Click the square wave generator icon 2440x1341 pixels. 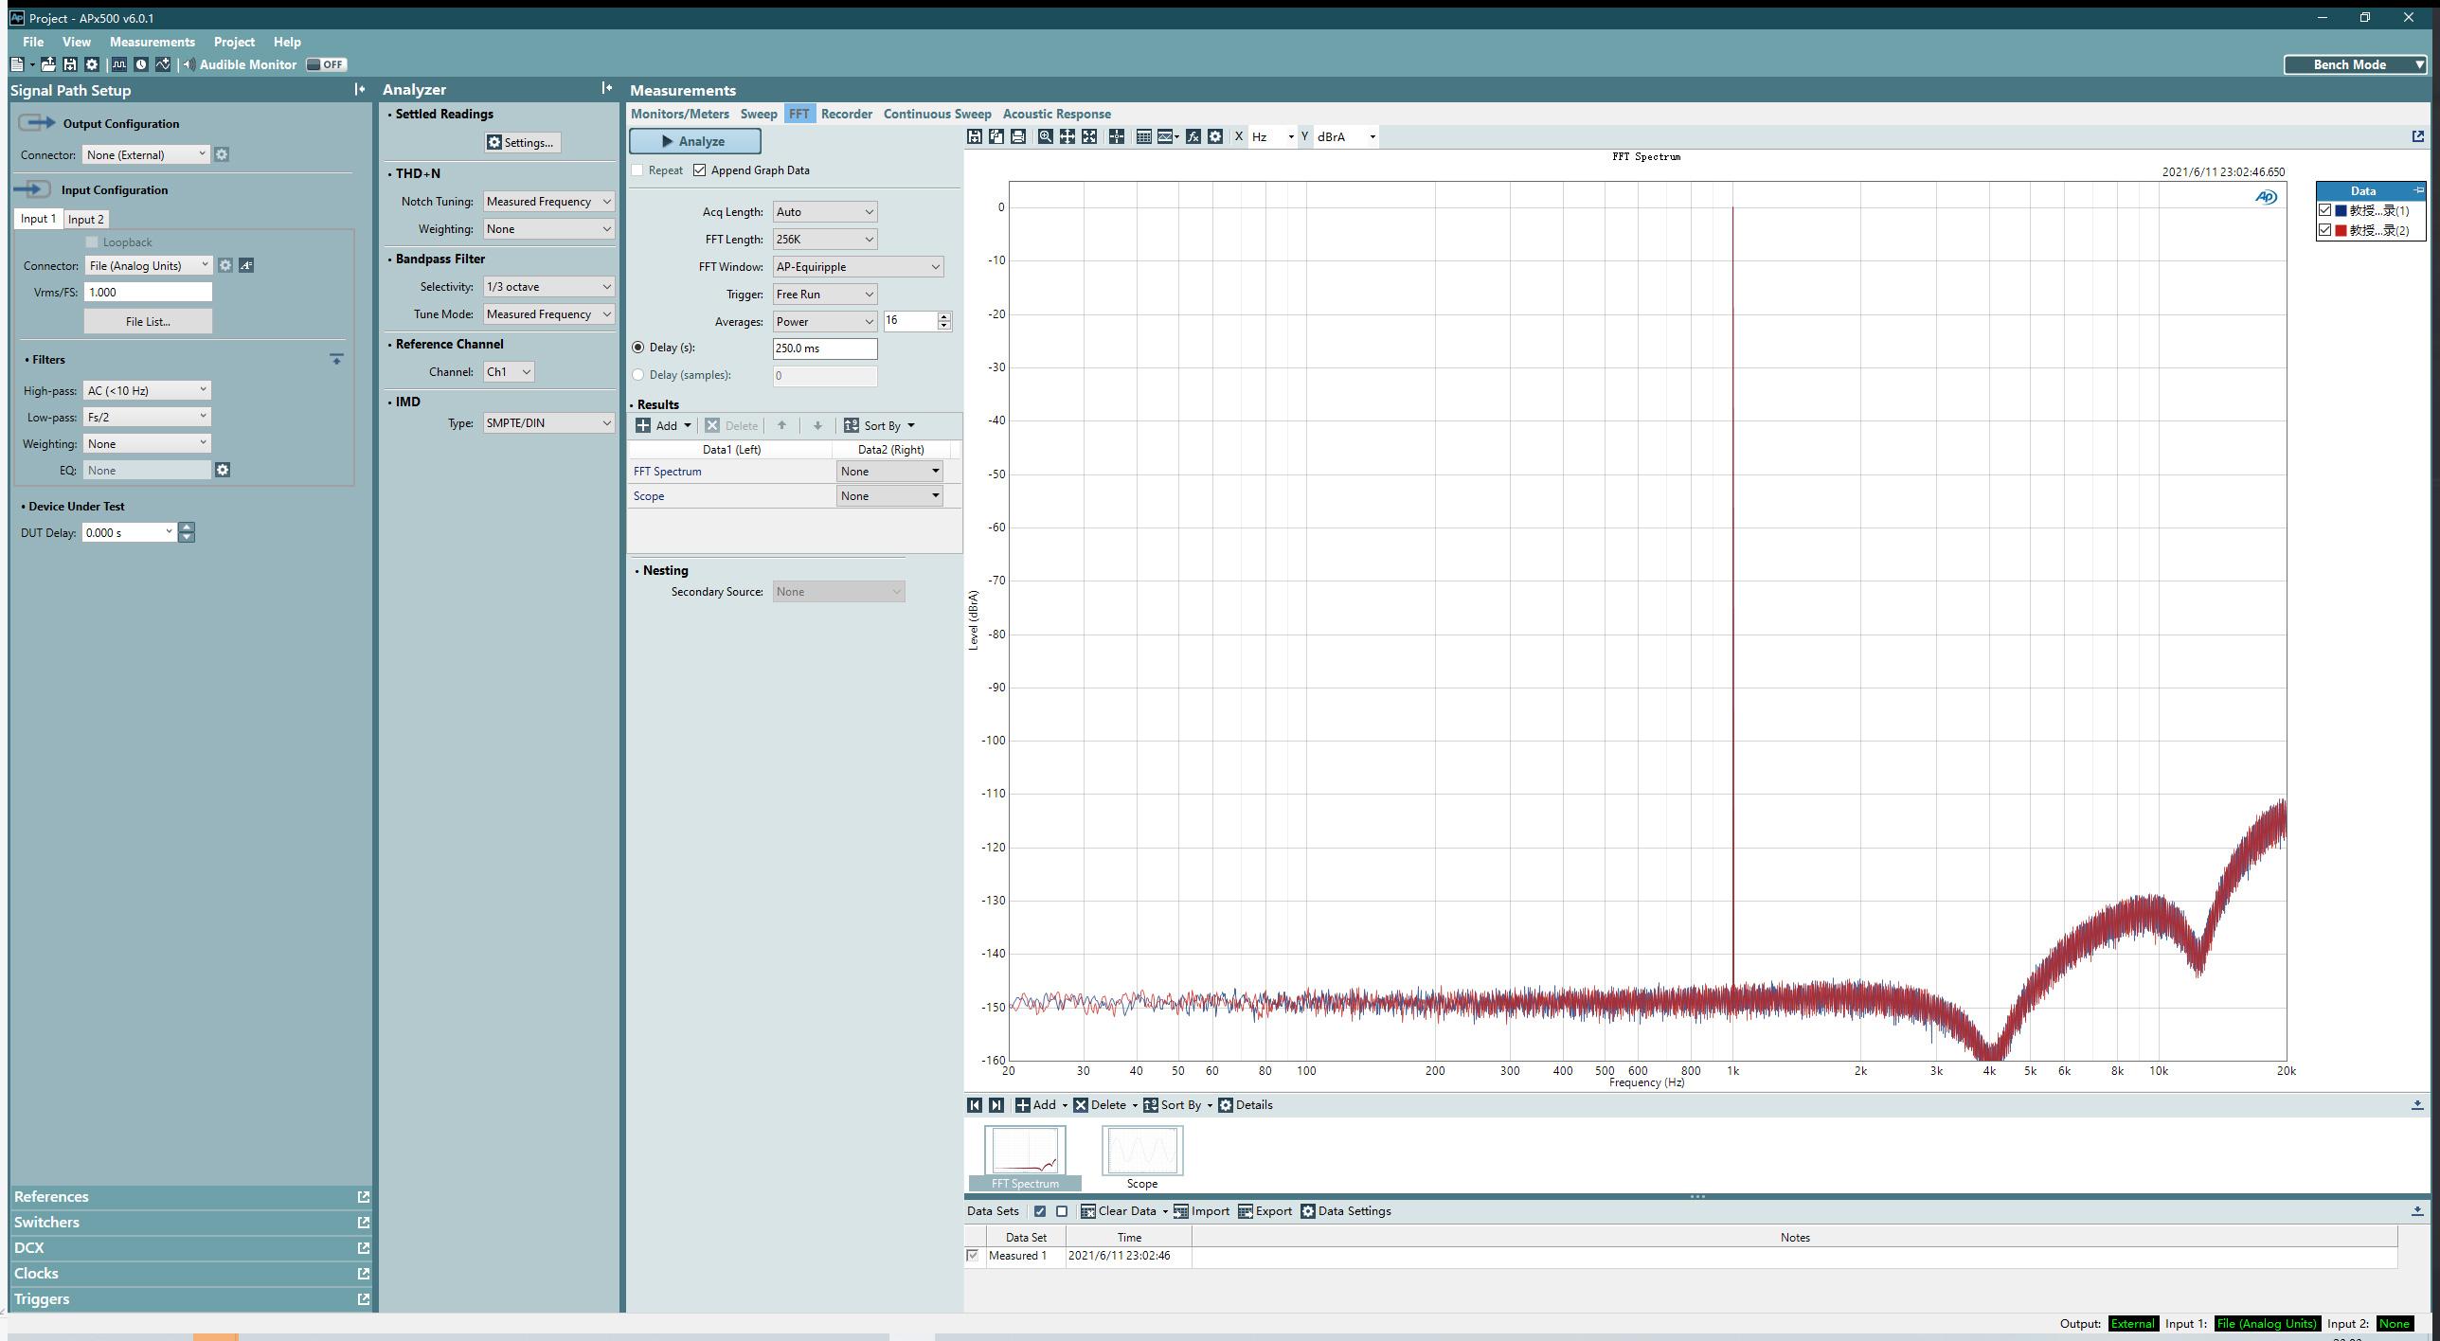119,64
